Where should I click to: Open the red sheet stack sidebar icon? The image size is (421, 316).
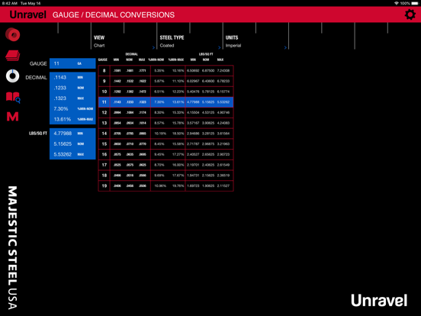[x=13, y=56]
